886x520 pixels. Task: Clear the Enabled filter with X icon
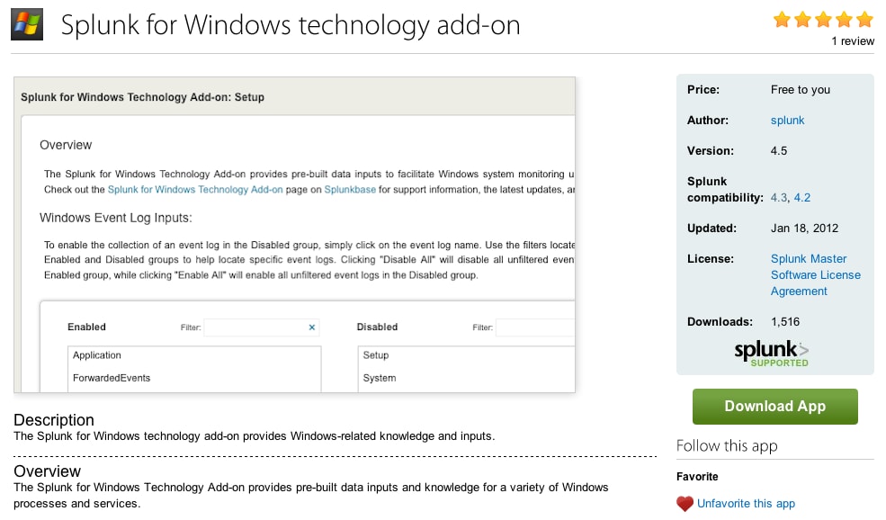click(x=312, y=327)
